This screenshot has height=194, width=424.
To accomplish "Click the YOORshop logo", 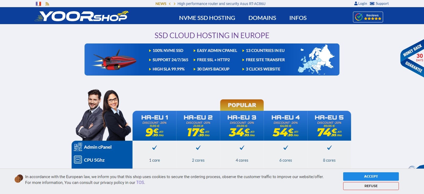I will tap(82, 16).
